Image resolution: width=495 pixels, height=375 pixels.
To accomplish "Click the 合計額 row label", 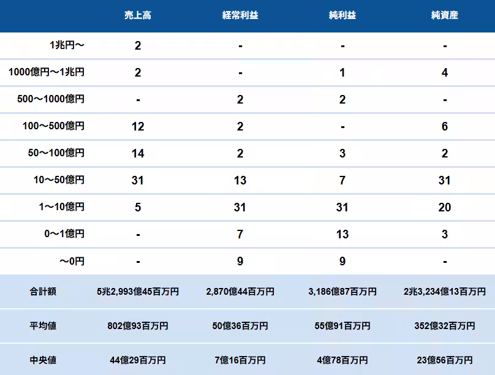I will [x=43, y=292].
